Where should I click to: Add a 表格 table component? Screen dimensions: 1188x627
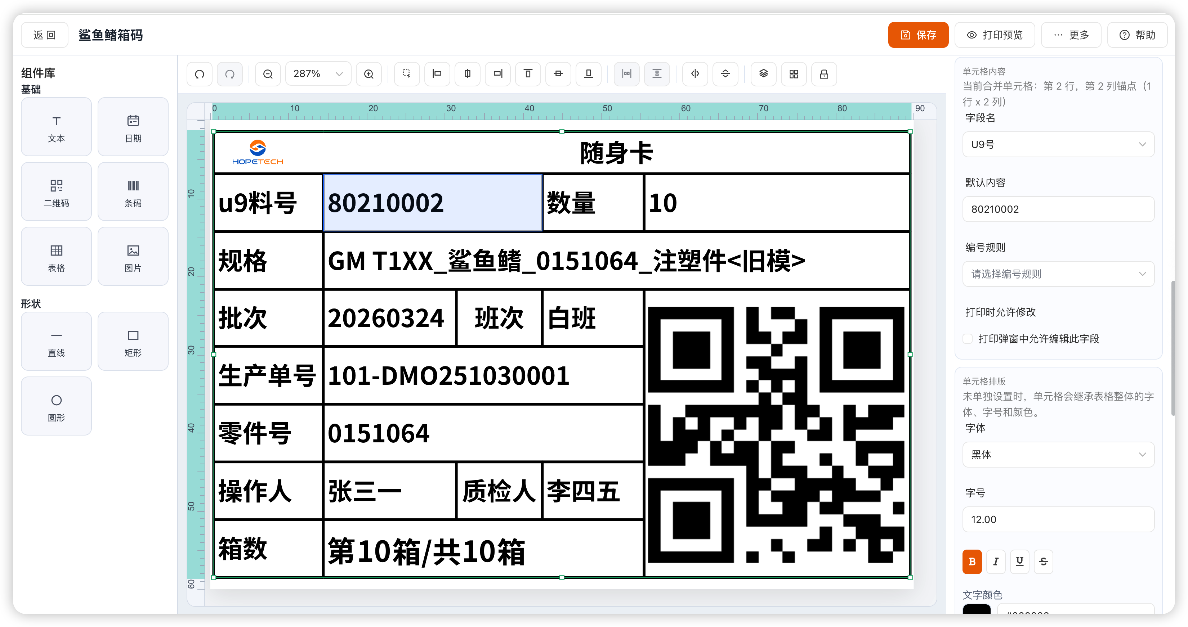pos(56,257)
